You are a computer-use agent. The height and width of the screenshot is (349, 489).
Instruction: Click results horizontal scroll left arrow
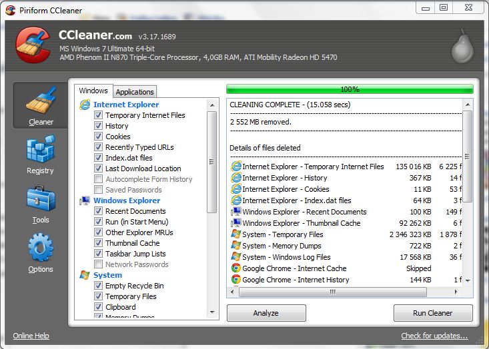point(232,292)
